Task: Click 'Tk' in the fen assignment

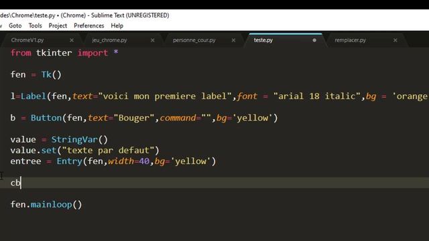Action: 46,74
